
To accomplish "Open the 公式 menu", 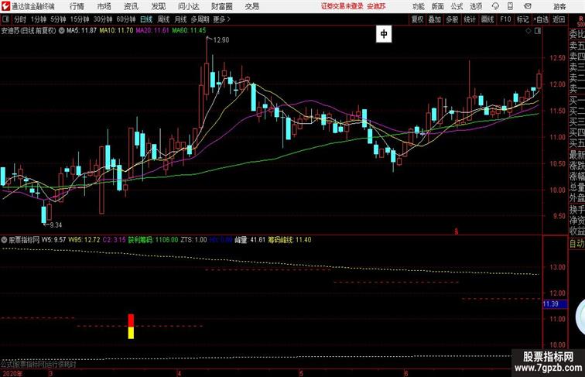I will point(457,6).
